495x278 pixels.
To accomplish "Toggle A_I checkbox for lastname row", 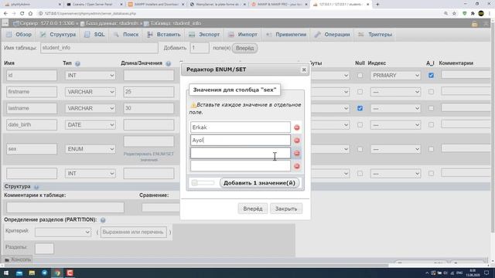I will 431,108.
